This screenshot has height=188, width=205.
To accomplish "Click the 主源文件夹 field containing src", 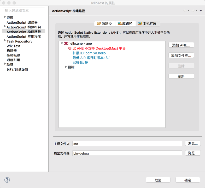I will pos(127,144).
